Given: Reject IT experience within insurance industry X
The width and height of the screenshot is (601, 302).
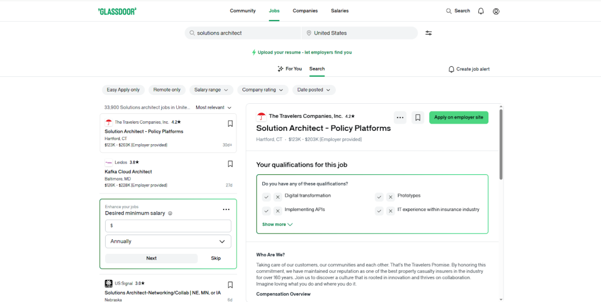Looking at the screenshot, I should coord(390,211).
